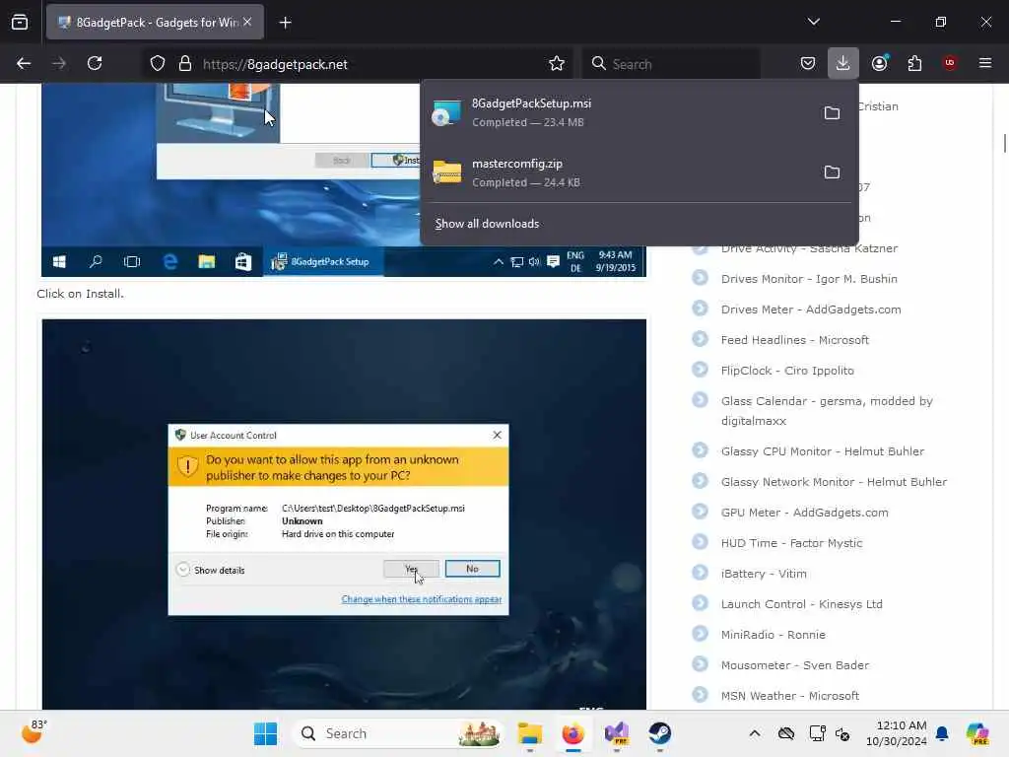The width and height of the screenshot is (1009, 757).
Task: Click MiniRadio - Ronnie entry
Action: pyautogui.click(x=773, y=635)
